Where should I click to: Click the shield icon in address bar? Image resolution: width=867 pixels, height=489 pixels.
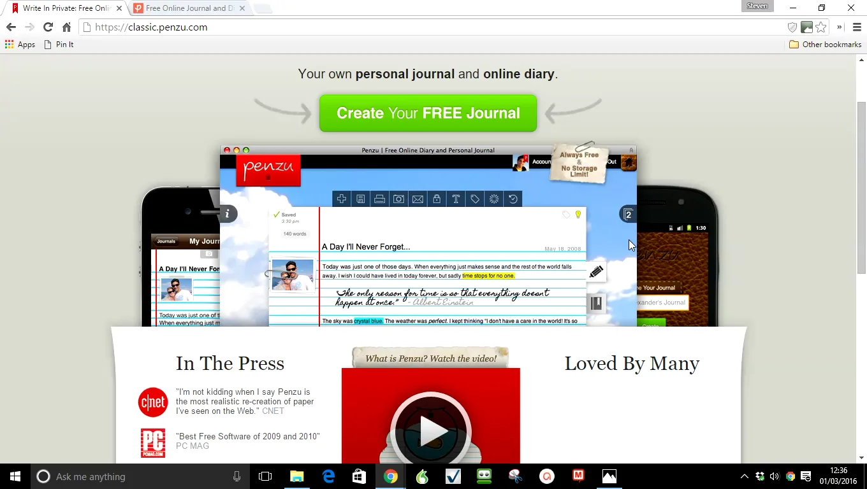click(792, 27)
